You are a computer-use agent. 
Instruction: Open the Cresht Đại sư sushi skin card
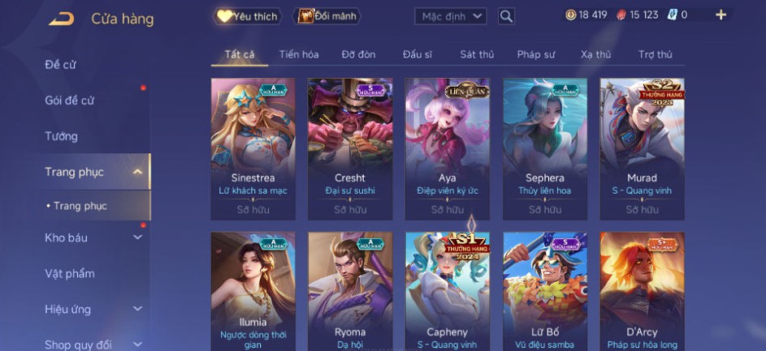point(350,149)
